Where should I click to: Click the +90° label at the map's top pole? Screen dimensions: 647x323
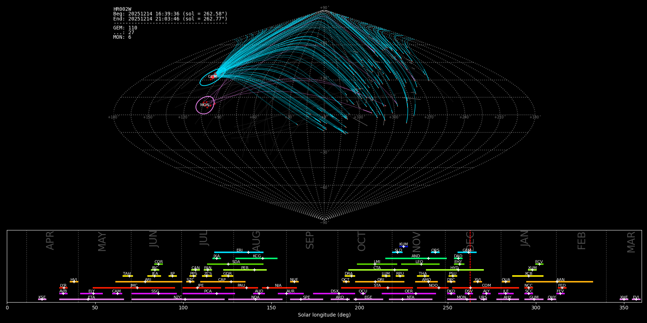click(x=324, y=8)
